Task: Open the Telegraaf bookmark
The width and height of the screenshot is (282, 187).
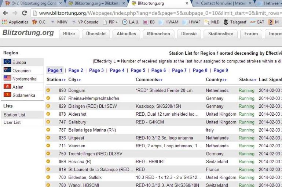Action: point(235,22)
